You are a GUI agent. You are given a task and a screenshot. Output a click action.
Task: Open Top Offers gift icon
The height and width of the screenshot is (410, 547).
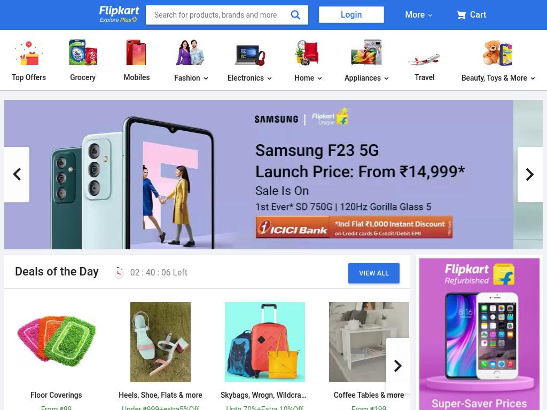(x=29, y=54)
